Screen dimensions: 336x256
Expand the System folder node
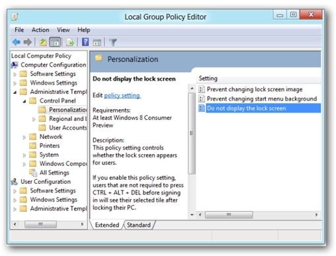[x=24, y=155]
